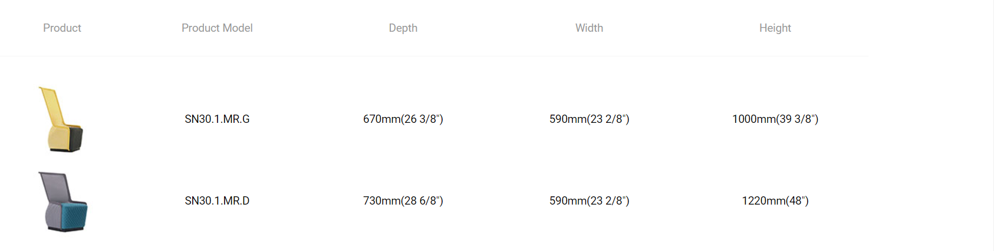Click the Product Model column header
The image size is (994, 251).
point(217,28)
